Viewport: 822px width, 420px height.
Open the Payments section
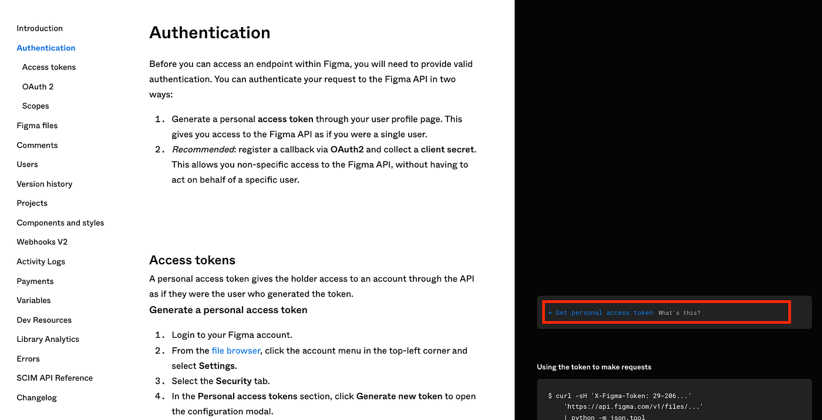click(x=35, y=281)
